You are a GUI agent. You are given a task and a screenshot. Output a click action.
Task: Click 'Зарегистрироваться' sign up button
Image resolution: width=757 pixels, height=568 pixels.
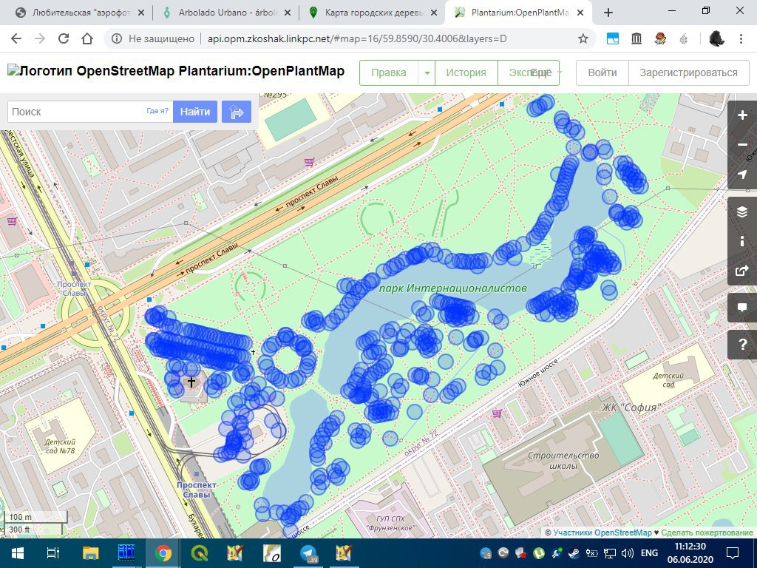pyautogui.click(x=688, y=72)
